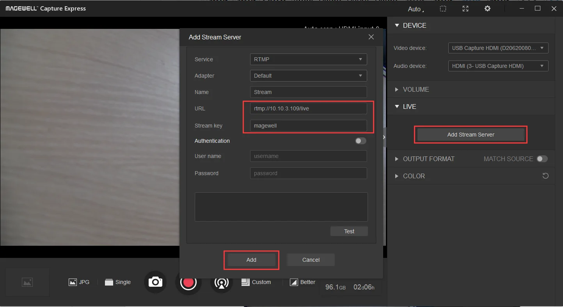Toggle the Authentication switch

coord(361,141)
